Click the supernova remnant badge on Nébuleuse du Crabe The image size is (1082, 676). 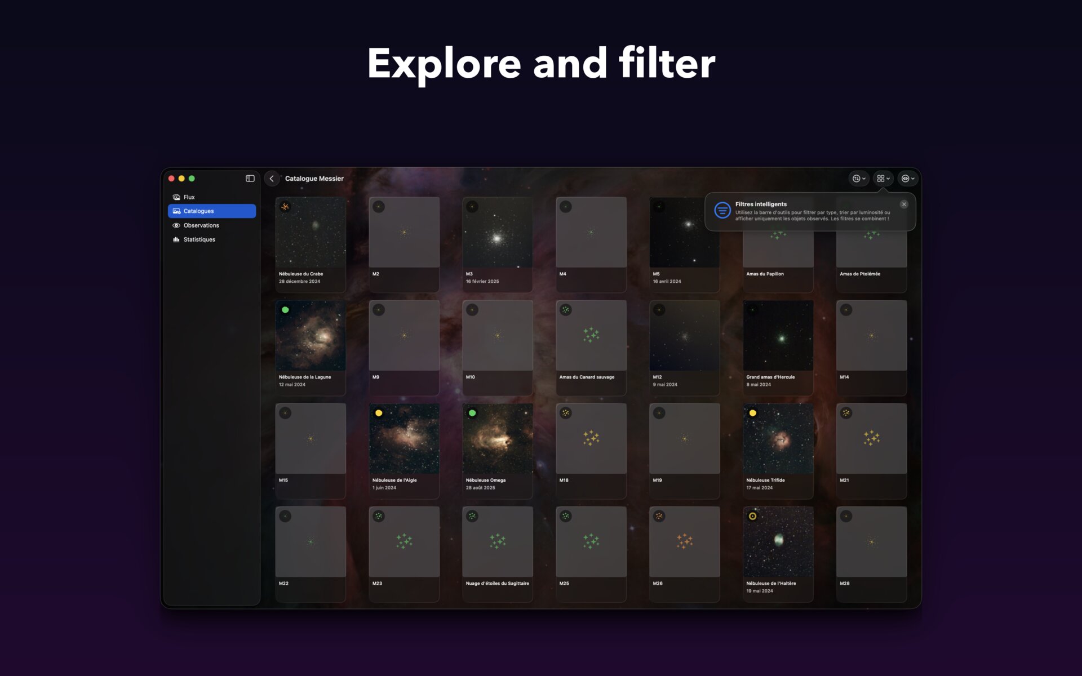pos(285,207)
